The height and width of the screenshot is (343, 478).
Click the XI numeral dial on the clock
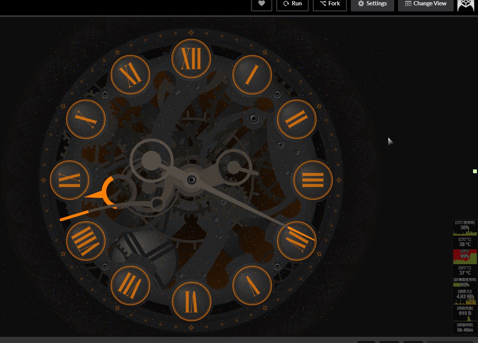[x=130, y=75]
